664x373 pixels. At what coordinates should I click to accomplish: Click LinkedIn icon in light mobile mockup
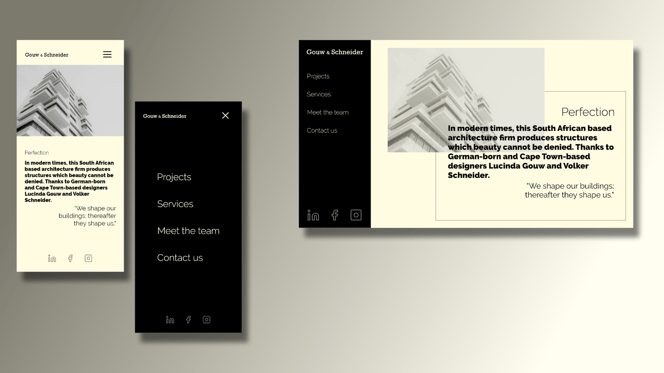52,258
